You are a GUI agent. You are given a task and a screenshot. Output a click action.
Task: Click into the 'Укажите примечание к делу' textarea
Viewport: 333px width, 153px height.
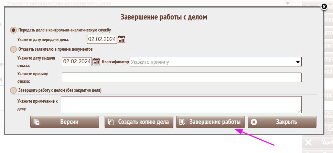point(181,104)
